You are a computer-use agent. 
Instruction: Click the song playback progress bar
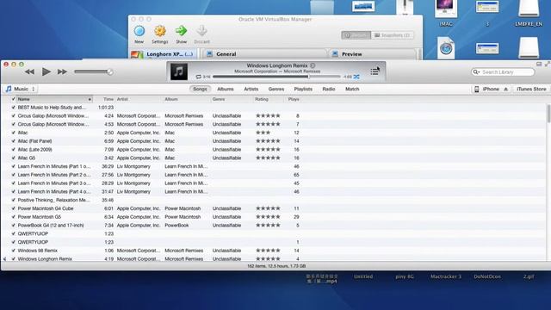point(277,77)
